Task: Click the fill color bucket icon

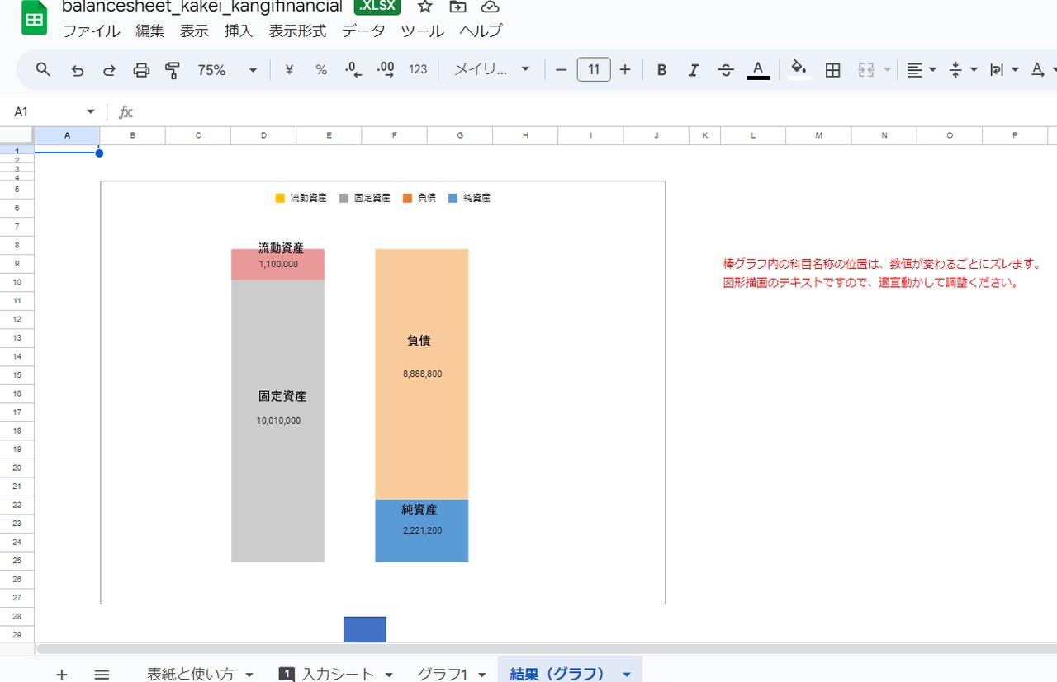Action: pos(799,69)
